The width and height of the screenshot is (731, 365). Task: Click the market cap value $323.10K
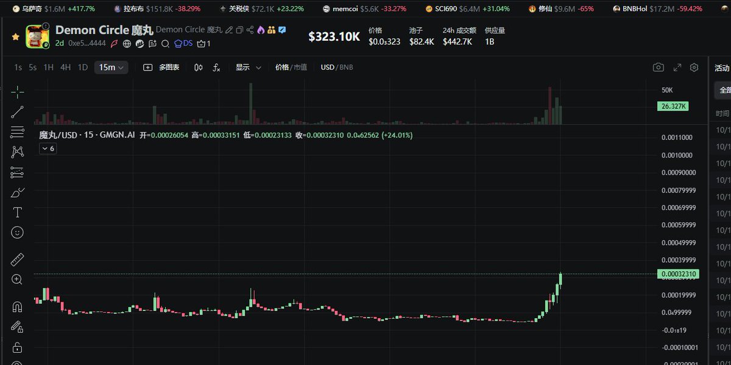click(x=334, y=36)
